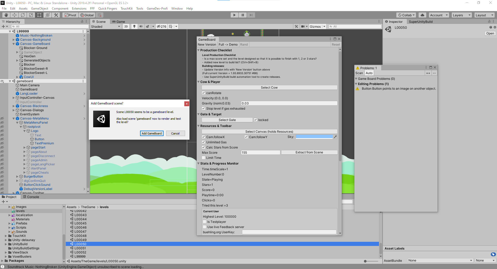Open the Sky color swatch
The image size is (497, 269).
pyautogui.click(x=314, y=137)
